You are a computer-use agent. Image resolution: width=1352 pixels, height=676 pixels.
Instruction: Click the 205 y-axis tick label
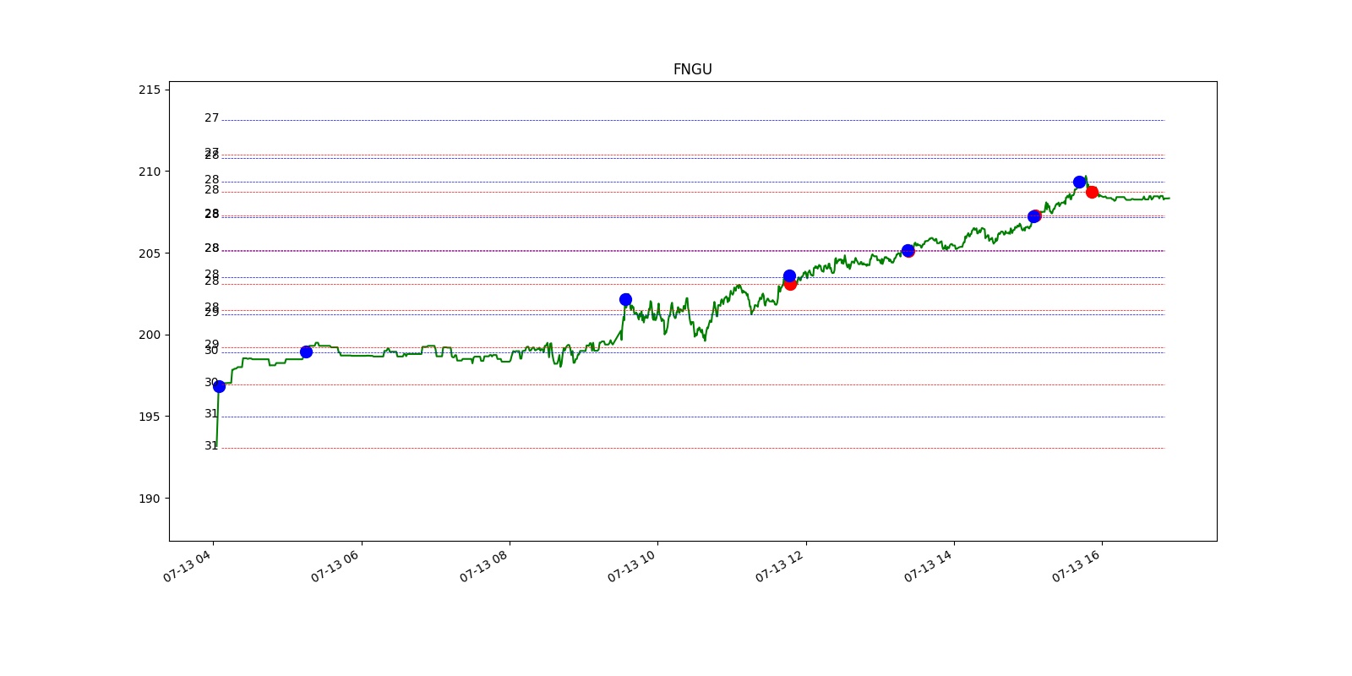pos(150,253)
